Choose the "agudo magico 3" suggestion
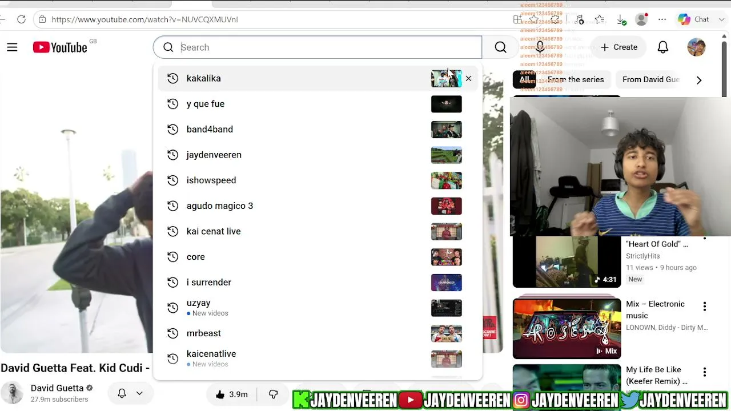 click(x=318, y=206)
